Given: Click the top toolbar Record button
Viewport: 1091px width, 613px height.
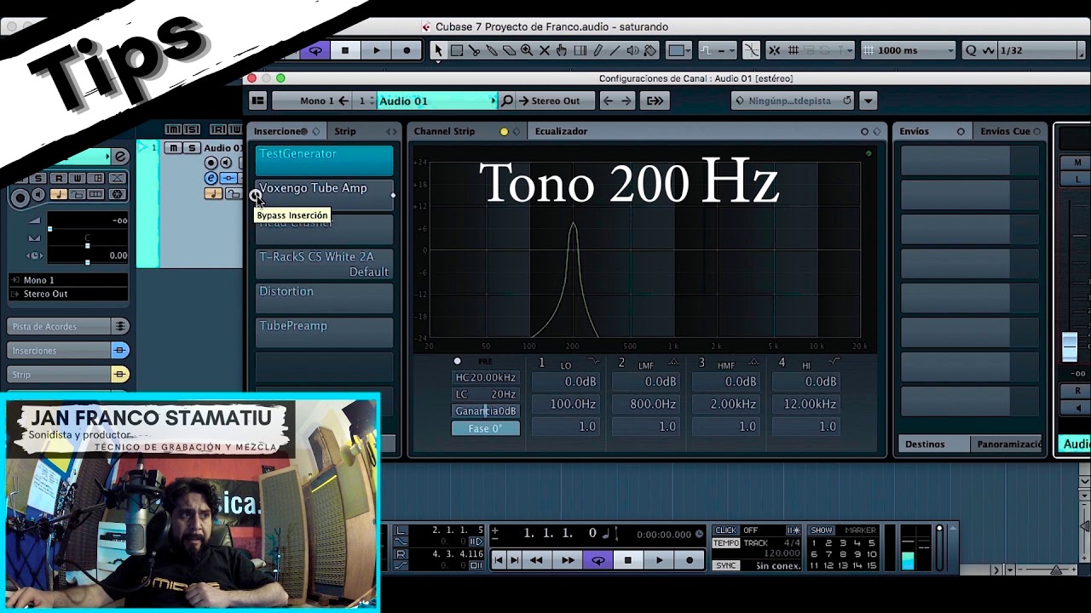Looking at the screenshot, I should (x=407, y=50).
